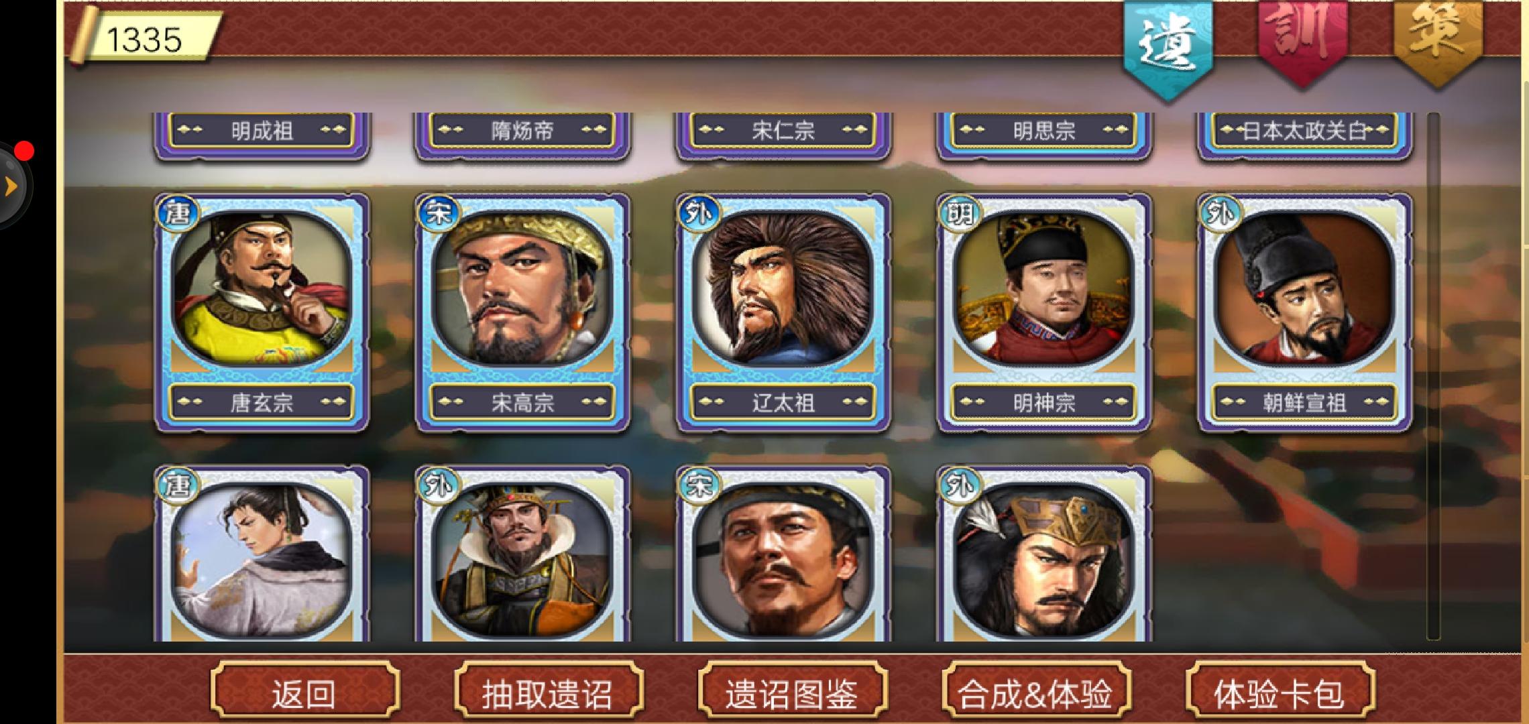Open the 遗诏图鉴 gallery button

792,692
